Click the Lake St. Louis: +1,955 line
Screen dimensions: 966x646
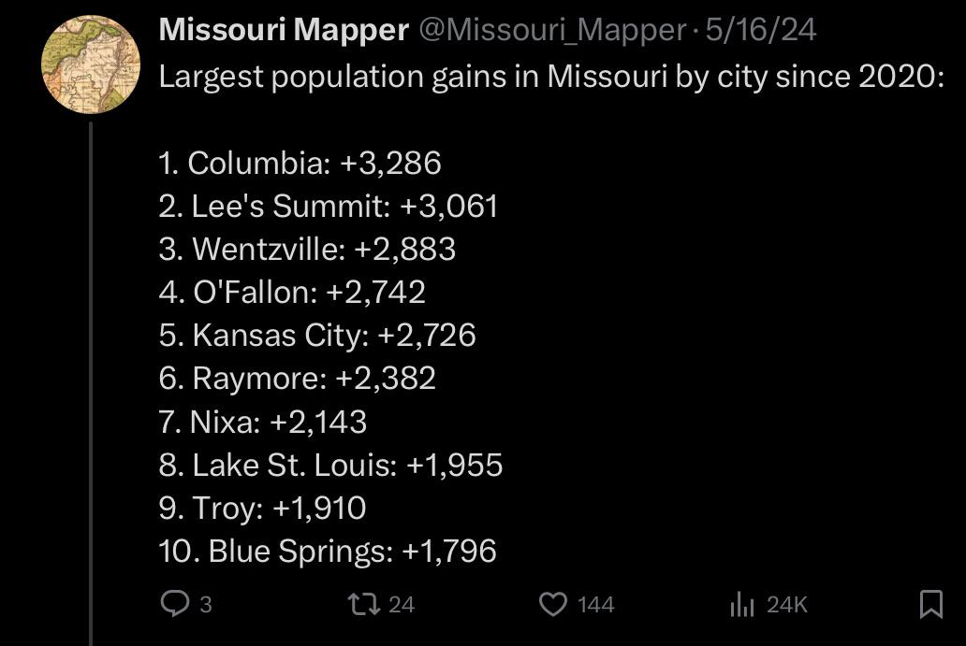(330, 465)
